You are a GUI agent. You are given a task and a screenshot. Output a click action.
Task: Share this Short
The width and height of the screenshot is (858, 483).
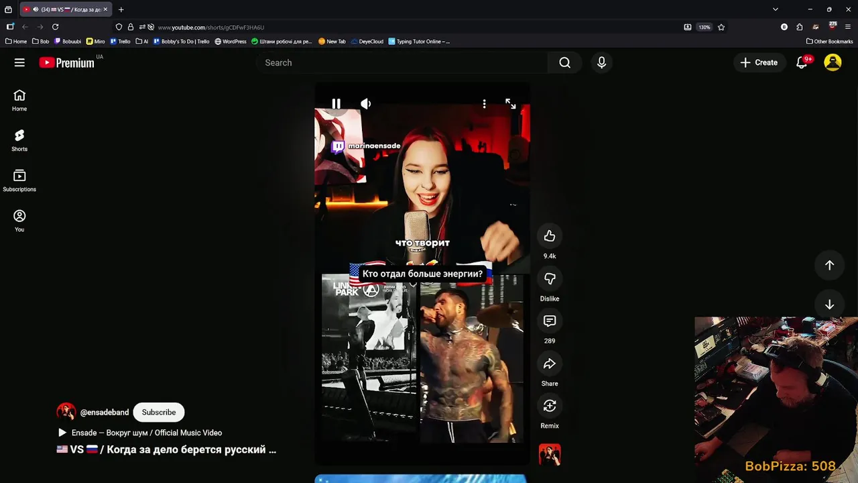pos(550,364)
